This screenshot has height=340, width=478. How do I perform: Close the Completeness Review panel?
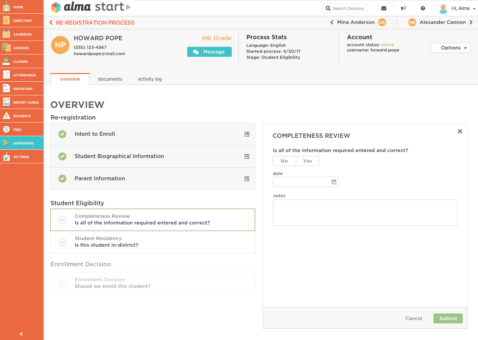tap(460, 131)
